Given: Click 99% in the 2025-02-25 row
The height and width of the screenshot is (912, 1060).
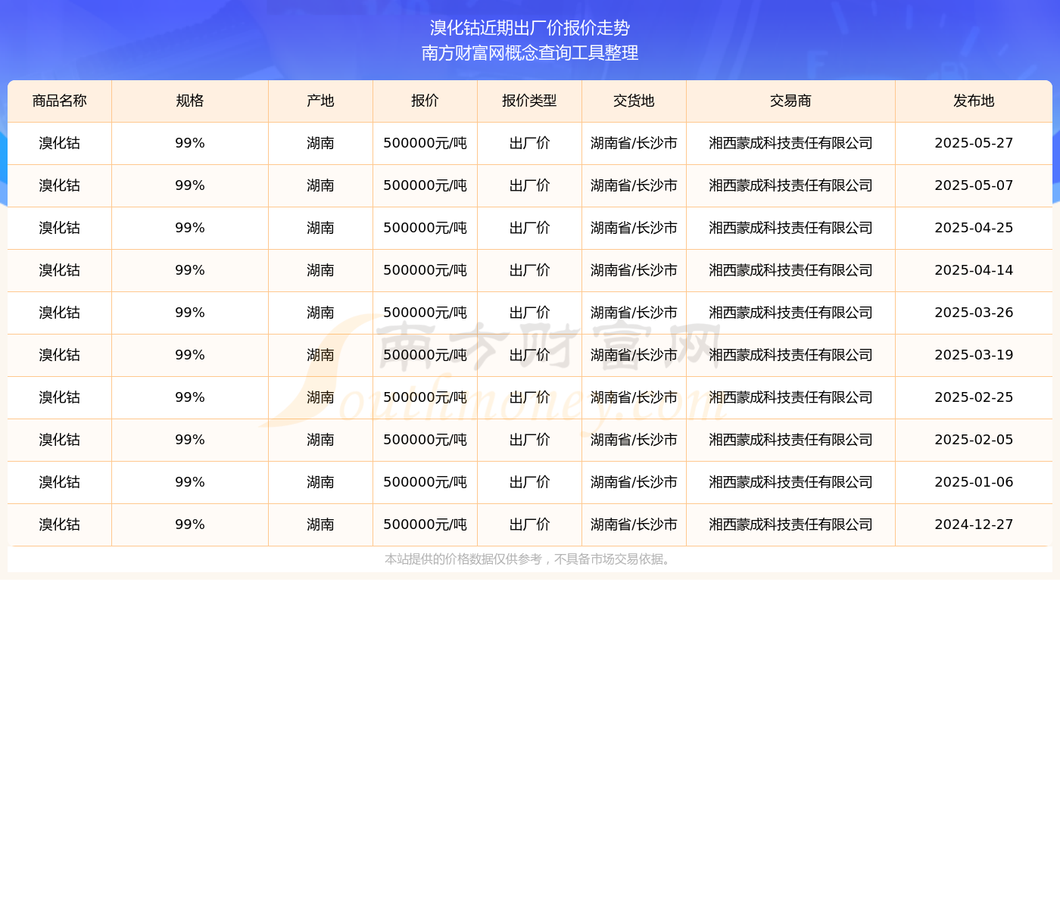Looking at the screenshot, I should click(190, 397).
